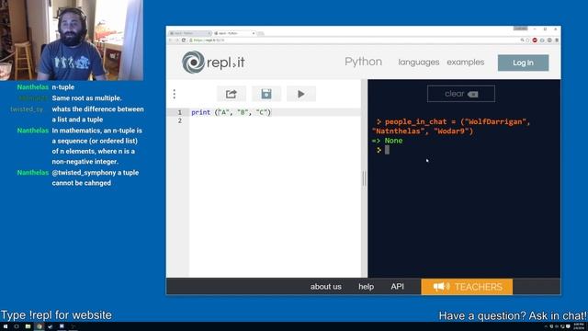Viewport: 588px width, 331px height.
Task: Open the languages menu
Action: [x=419, y=63]
